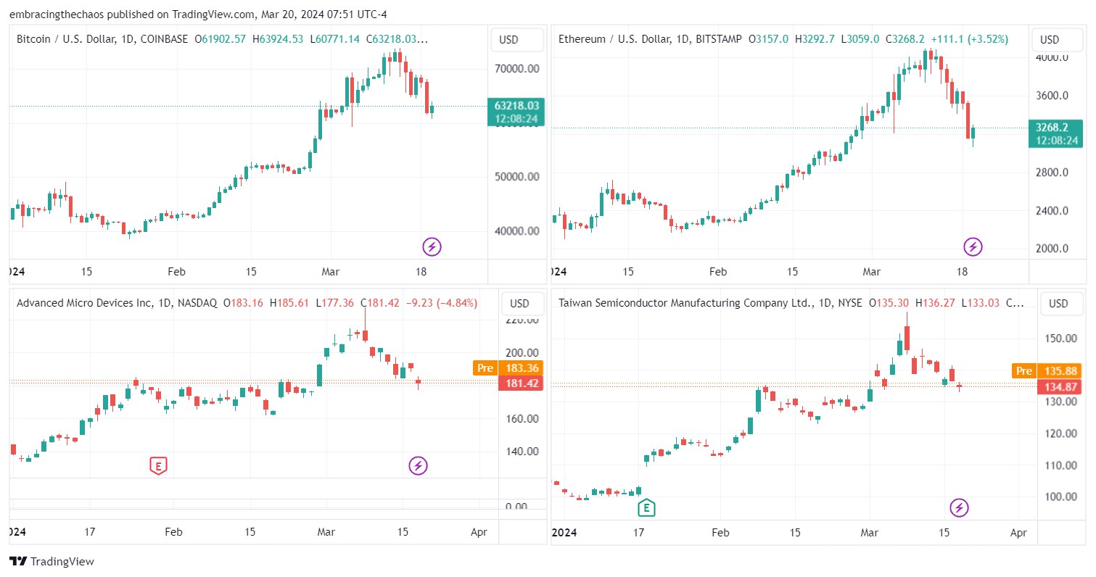The width and height of the screenshot is (1096, 577).
Task: Click the TSMC low value L133.03
Action: coord(981,303)
